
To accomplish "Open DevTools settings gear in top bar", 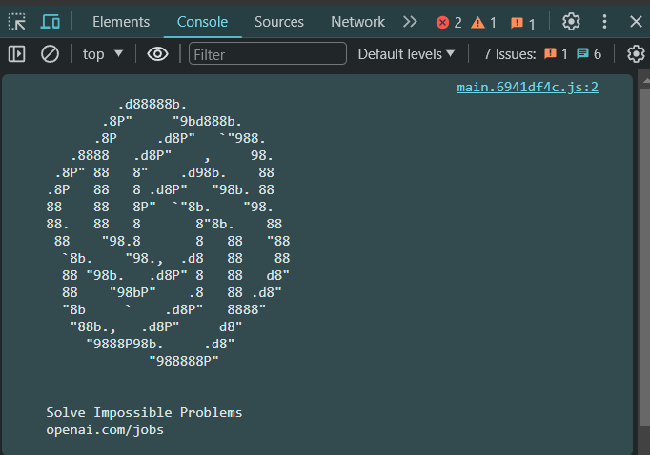I will [x=571, y=22].
